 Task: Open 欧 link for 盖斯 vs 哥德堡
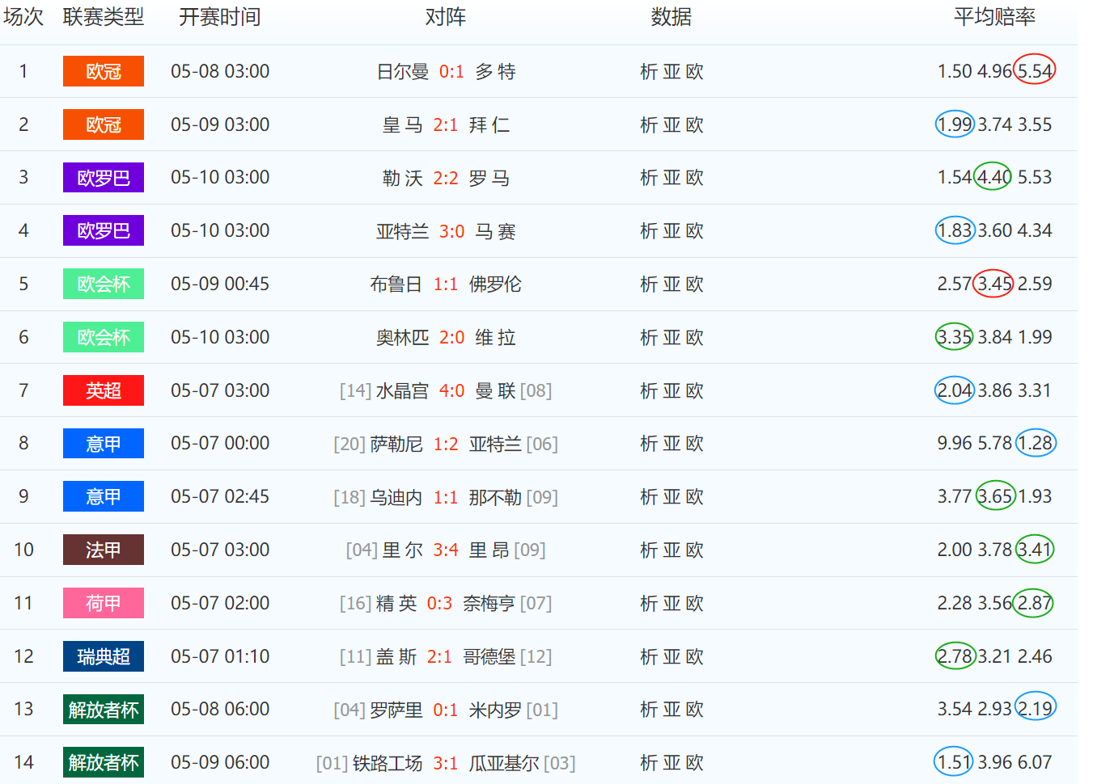coord(694,656)
